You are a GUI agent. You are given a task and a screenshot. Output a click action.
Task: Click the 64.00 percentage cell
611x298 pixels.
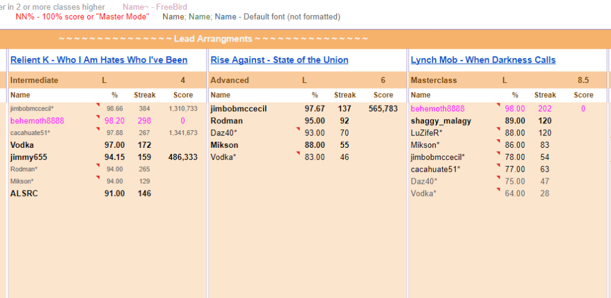pyautogui.click(x=514, y=193)
